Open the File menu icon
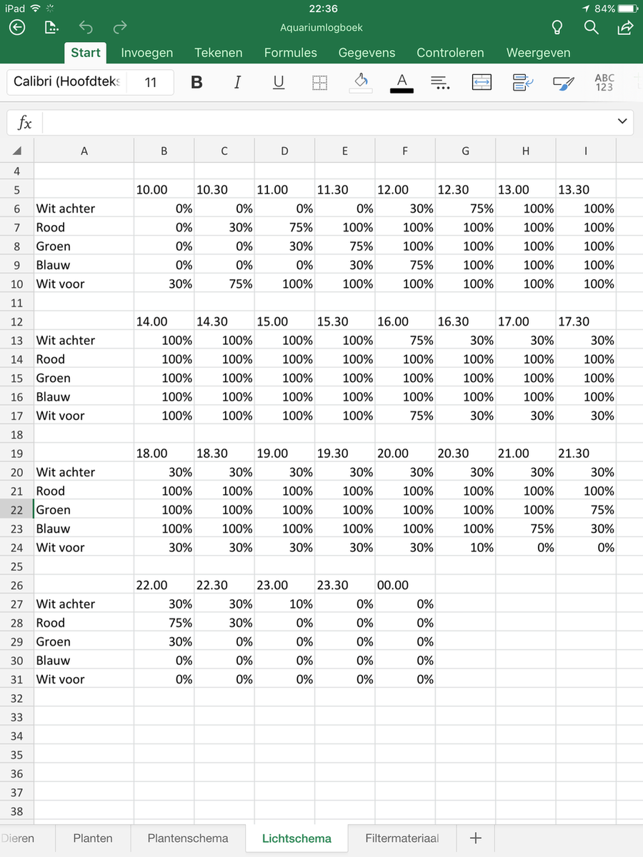The width and height of the screenshot is (643, 857). 51,28
